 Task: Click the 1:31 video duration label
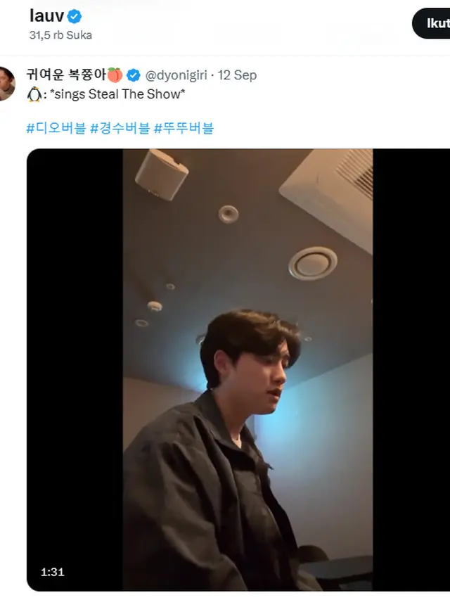53,572
